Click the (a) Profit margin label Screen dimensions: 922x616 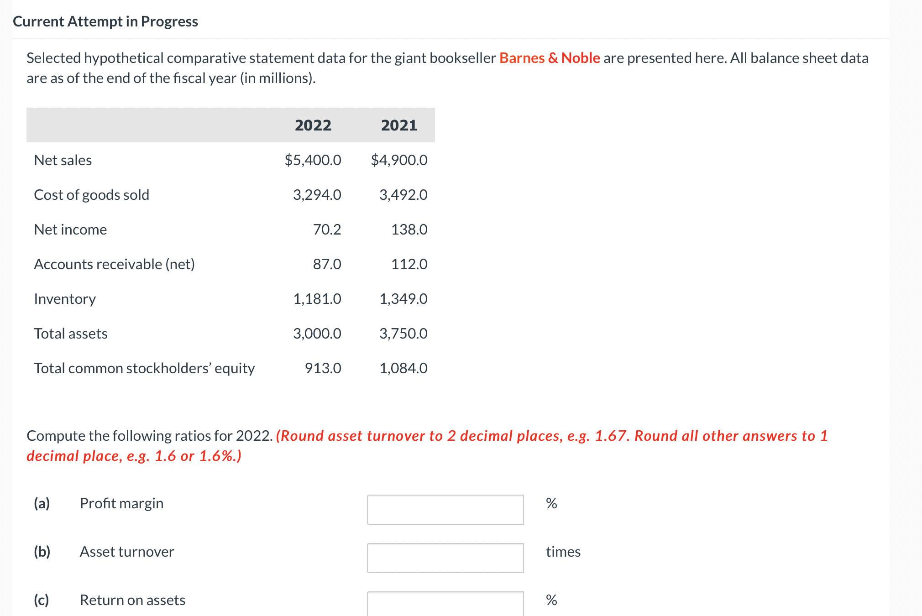[42, 503]
